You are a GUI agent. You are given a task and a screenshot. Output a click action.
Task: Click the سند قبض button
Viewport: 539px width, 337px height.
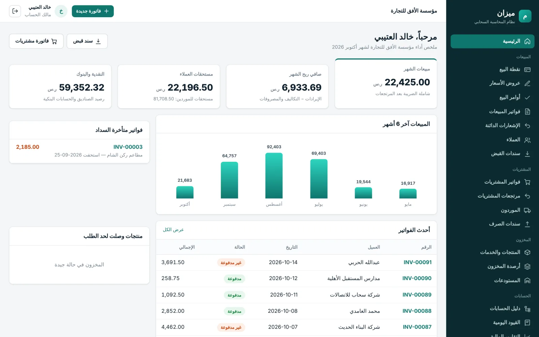click(x=87, y=41)
